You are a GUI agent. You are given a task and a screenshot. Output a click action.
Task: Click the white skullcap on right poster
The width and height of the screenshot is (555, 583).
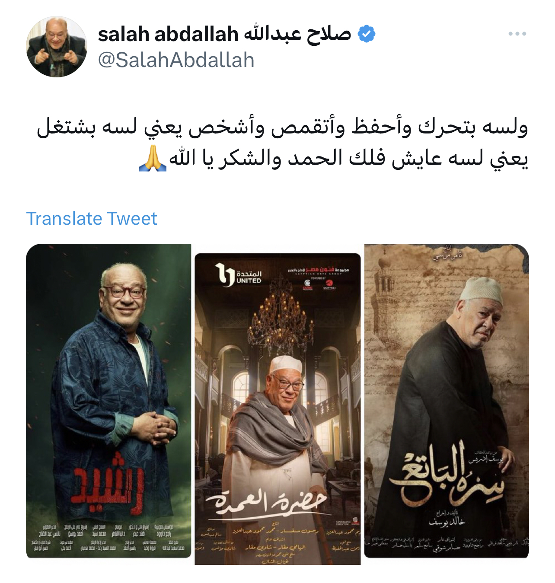(x=481, y=289)
